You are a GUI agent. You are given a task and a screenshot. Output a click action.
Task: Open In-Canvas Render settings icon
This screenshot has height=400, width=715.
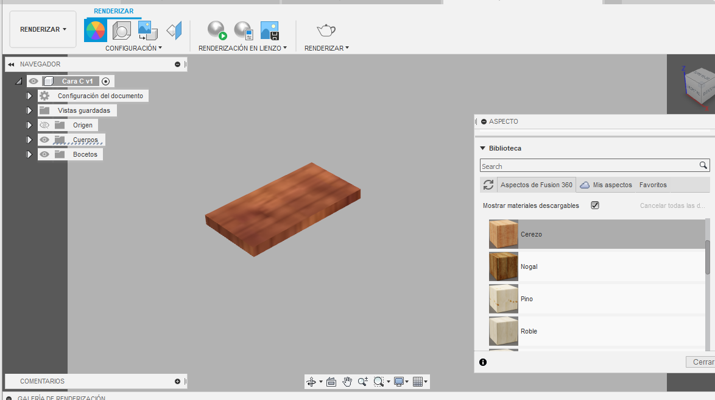244,30
